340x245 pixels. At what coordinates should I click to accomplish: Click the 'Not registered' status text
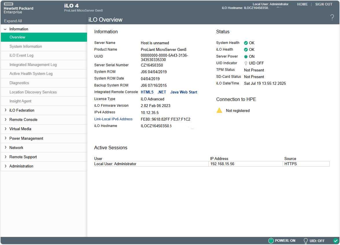click(x=238, y=111)
